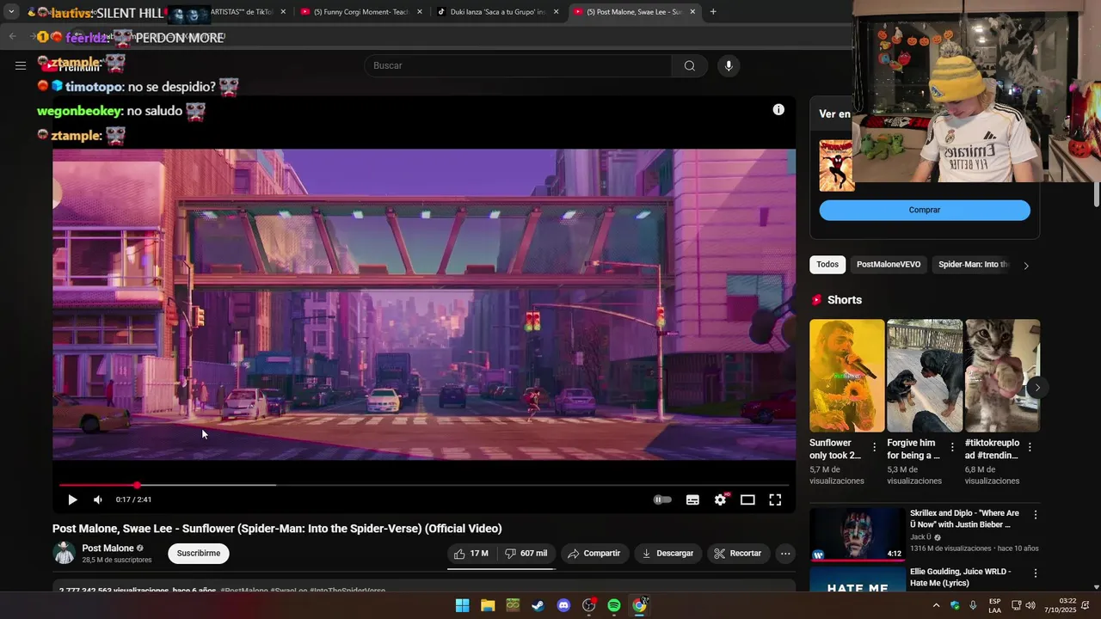The image size is (1101, 619).
Task: Open the Post Malone channel avatar
Action: click(x=65, y=554)
